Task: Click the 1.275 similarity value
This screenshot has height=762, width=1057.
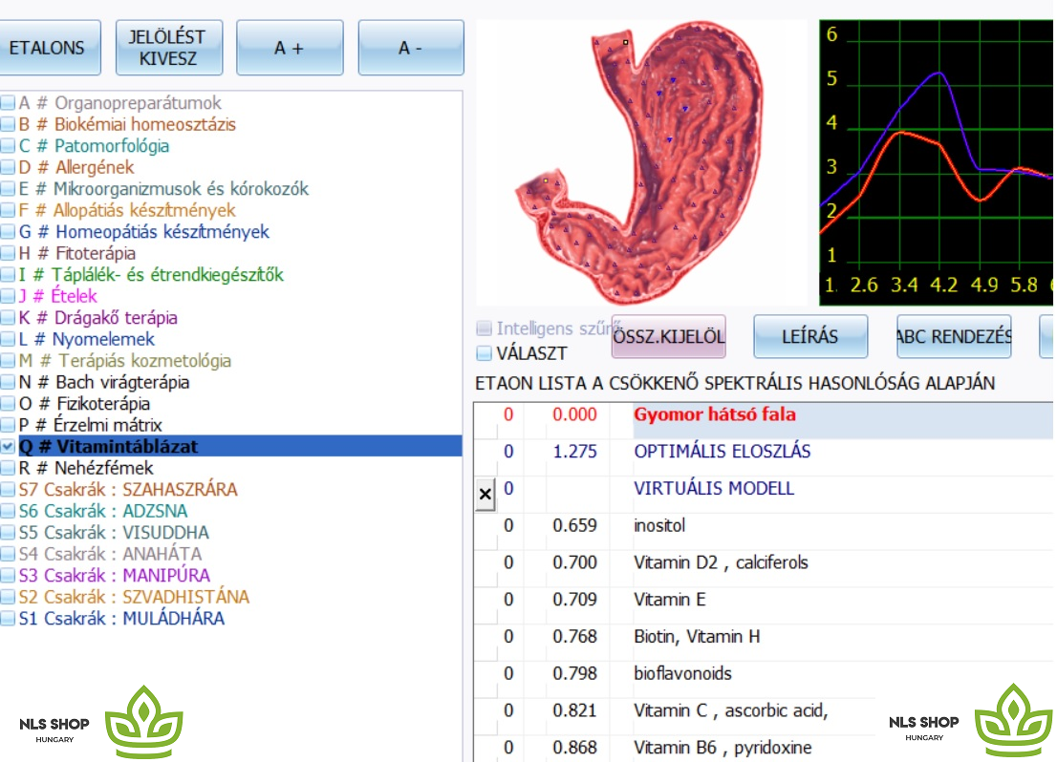Action: point(575,452)
